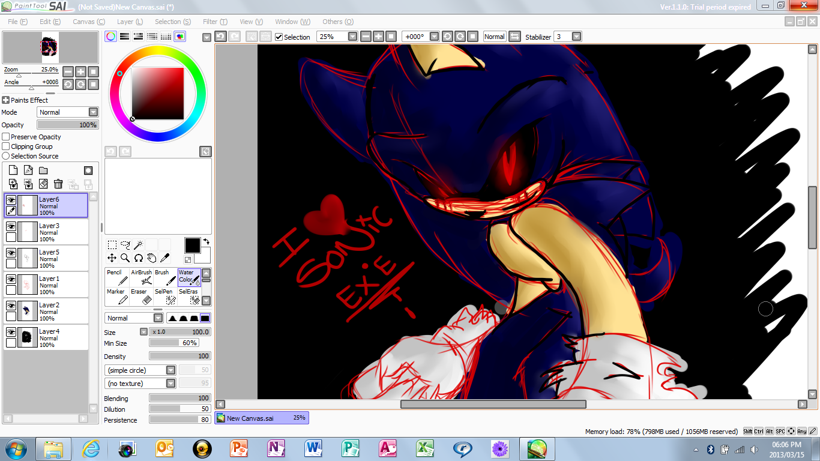Click the New Canvas.sai document tab
Image resolution: width=820 pixels, height=461 pixels.
[262, 418]
